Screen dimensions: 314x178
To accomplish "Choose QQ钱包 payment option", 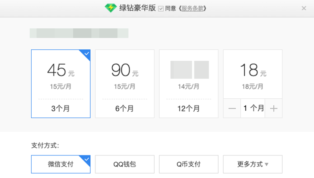I will (125, 164).
